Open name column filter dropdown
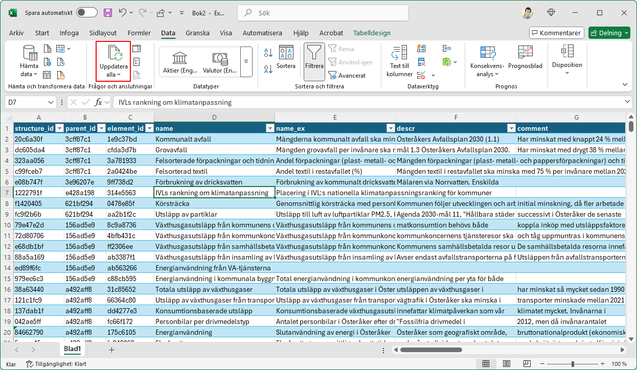This screenshot has width=637, height=370. pyautogui.click(x=270, y=128)
